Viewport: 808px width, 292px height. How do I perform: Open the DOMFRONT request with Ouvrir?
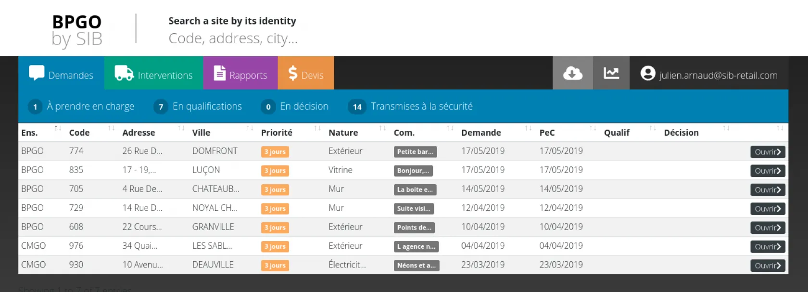click(768, 152)
